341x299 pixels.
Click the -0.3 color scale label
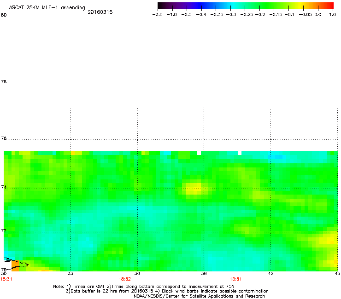pyautogui.click(x=231, y=15)
